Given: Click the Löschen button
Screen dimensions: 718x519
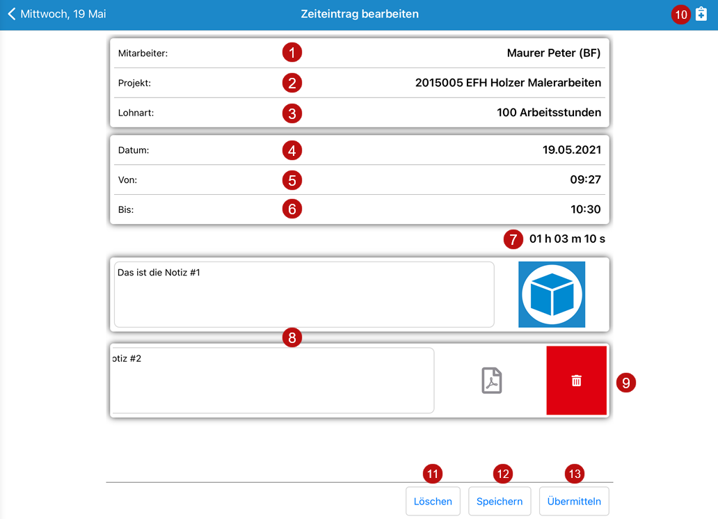Looking at the screenshot, I should (x=433, y=501).
